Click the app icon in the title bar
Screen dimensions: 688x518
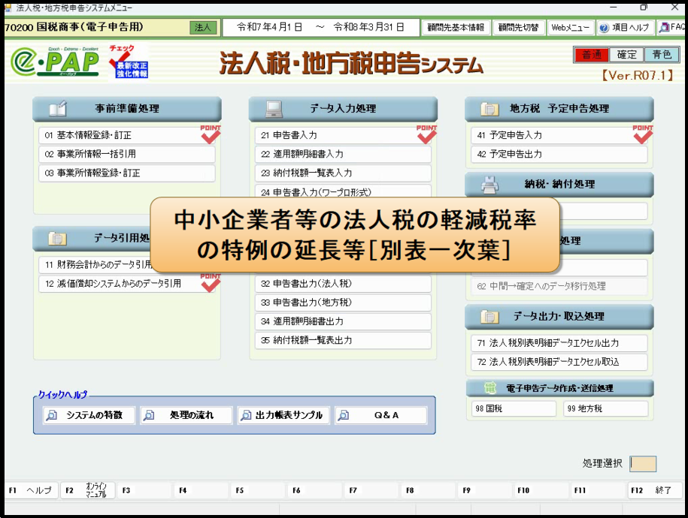[8, 8]
